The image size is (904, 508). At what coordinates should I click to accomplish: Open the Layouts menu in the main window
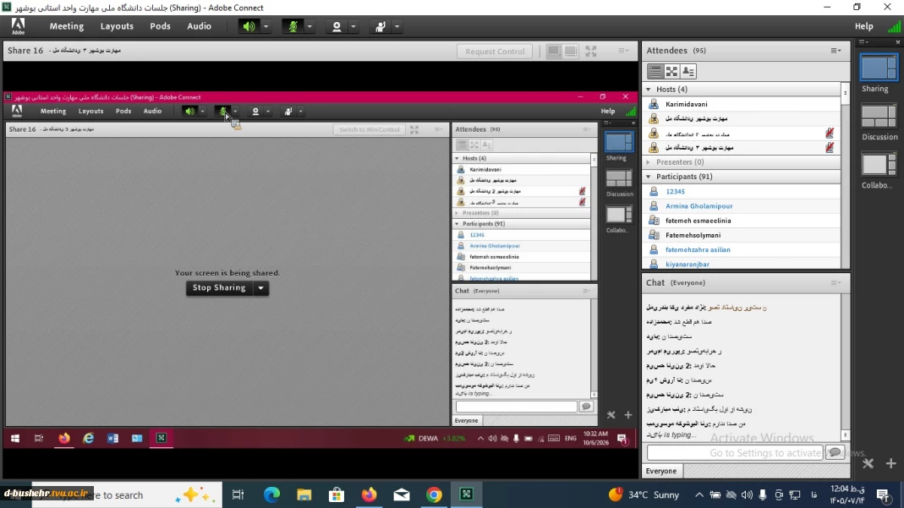pos(117,26)
